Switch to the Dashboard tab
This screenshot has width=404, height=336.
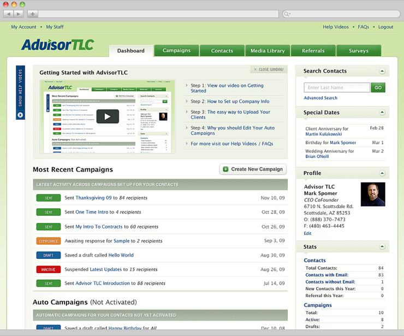[x=131, y=51]
